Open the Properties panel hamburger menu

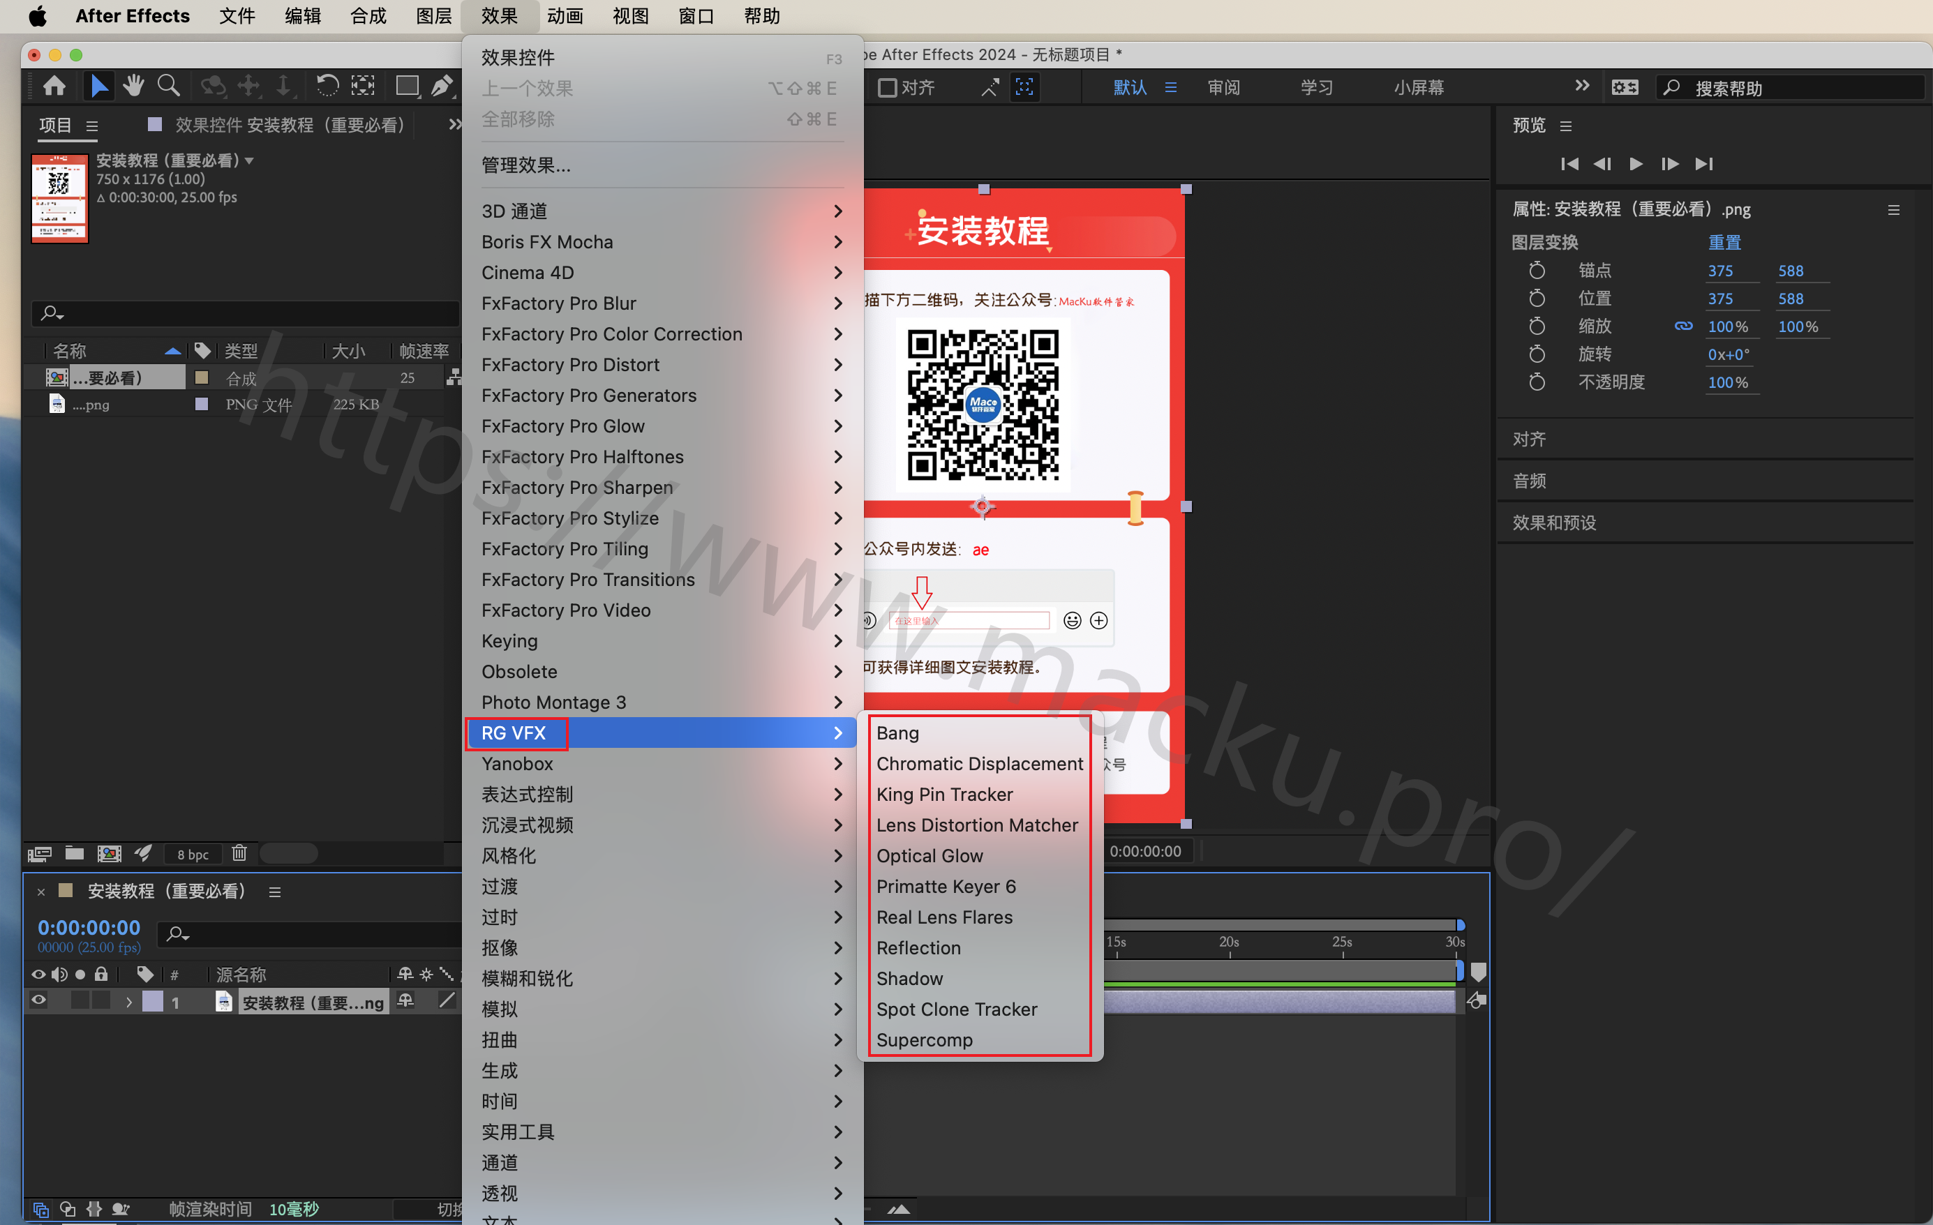[x=1893, y=210]
